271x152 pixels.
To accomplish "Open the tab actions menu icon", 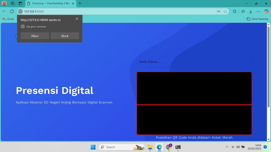I will [20, 3].
